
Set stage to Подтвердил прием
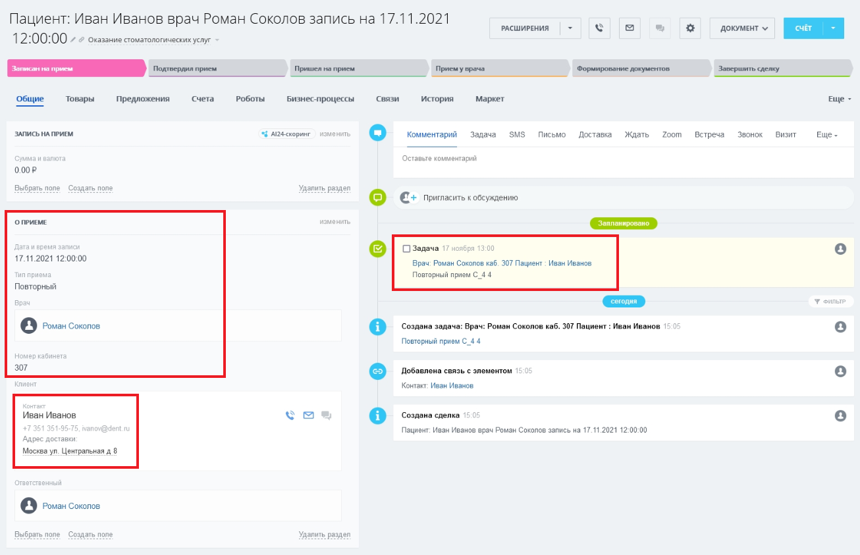tap(218, 68)
